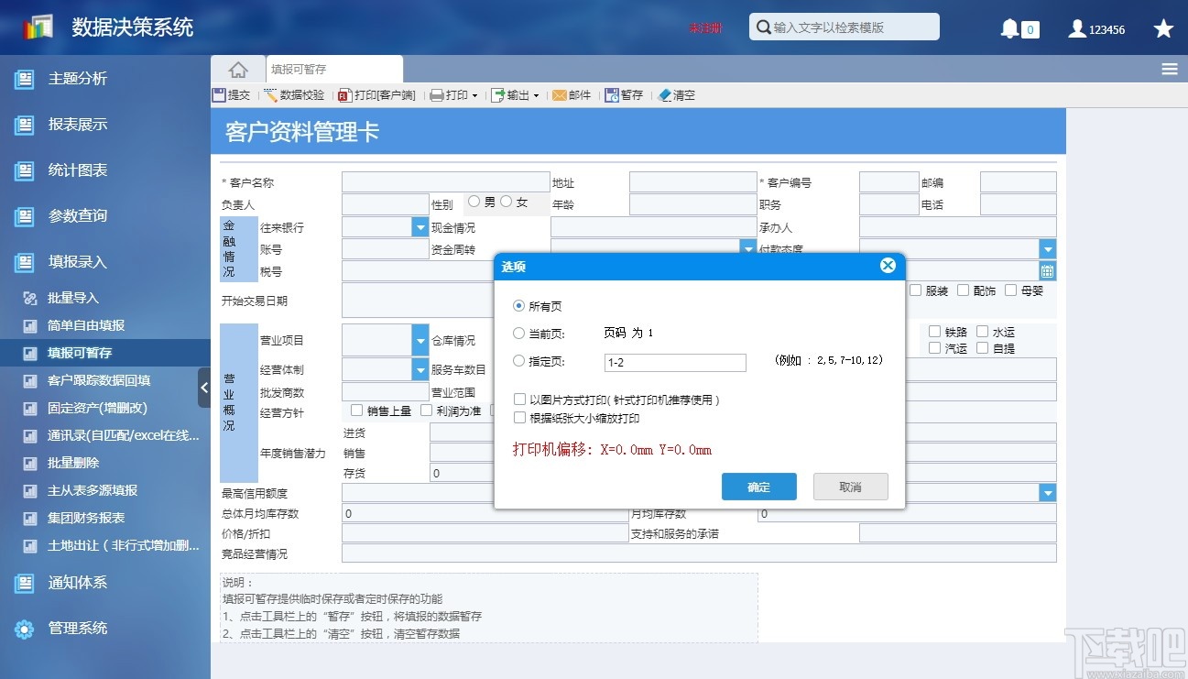Screen dimensions: 1188x679
Task: Choose the 指定页 specific pages option
Action: click(519, 360)
